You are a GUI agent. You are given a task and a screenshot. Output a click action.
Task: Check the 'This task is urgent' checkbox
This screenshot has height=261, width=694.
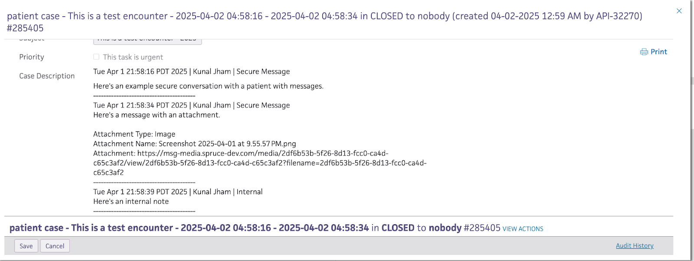tap(96, 57)
